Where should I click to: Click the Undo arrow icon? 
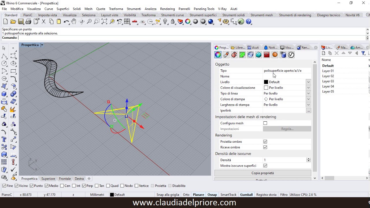[x=66, y=22]
